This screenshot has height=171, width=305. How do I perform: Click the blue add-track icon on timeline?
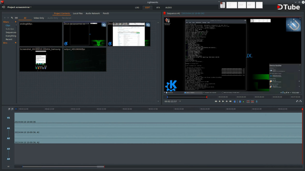[x=16, y=109]
